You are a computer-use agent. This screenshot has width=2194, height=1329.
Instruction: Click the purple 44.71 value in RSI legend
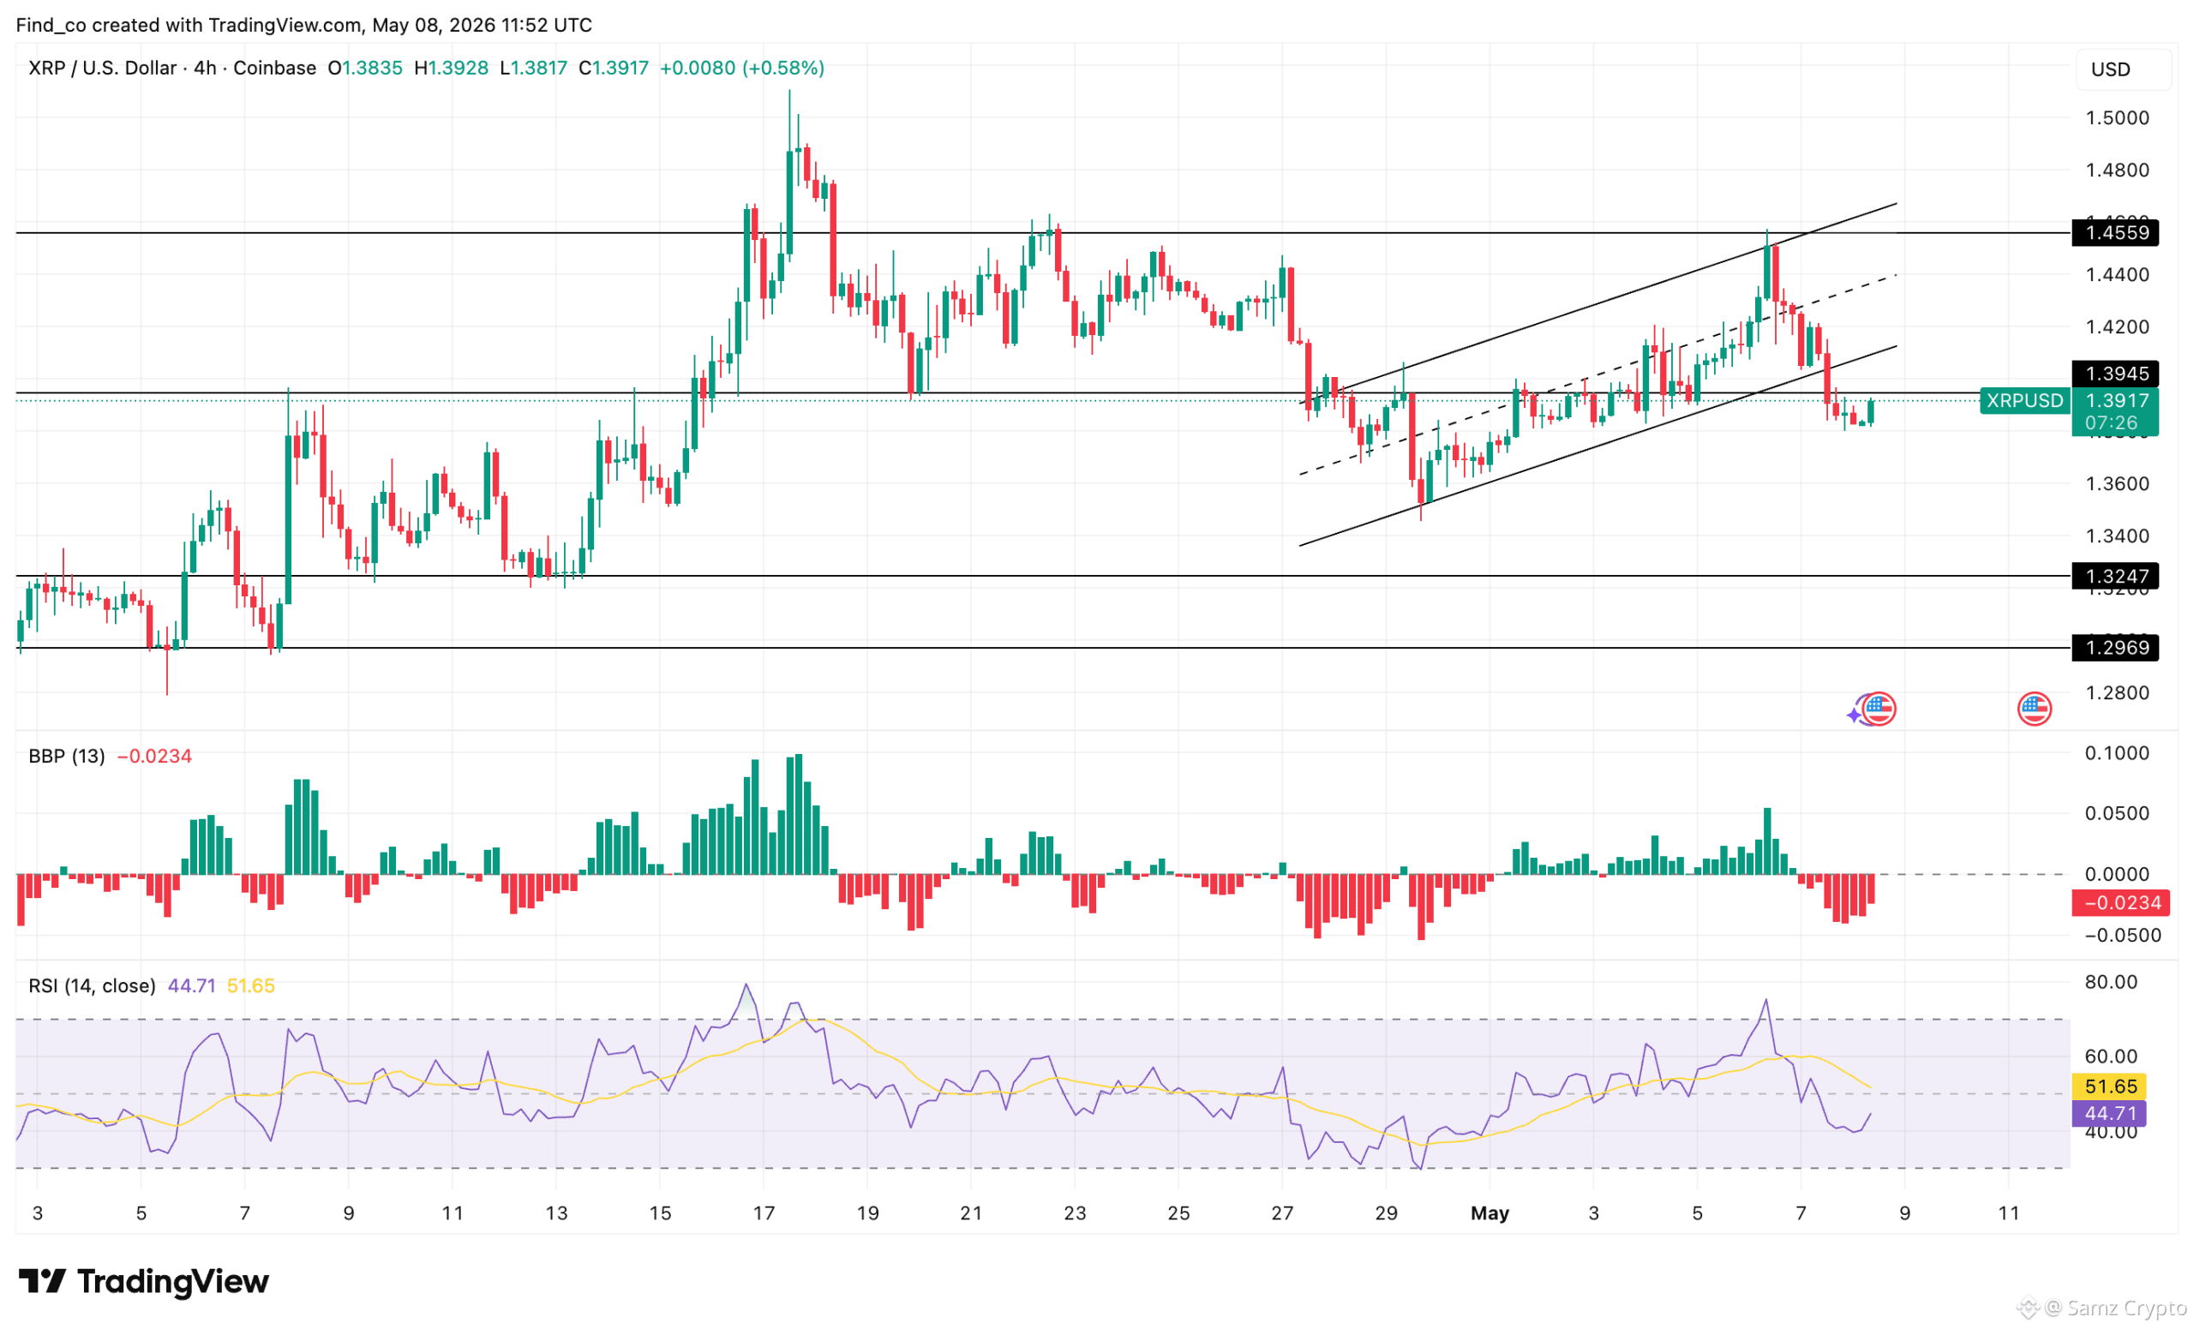pos(191,986)
